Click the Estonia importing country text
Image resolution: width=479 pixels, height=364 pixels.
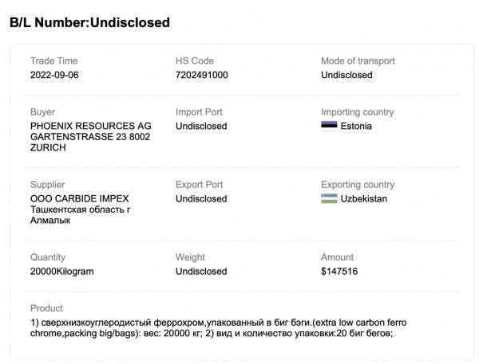356,126
